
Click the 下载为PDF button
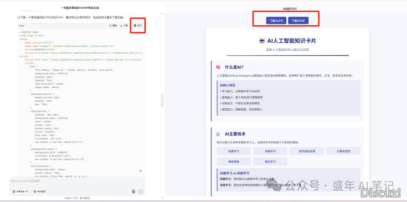pyautogui.click(x=298, y=20)
